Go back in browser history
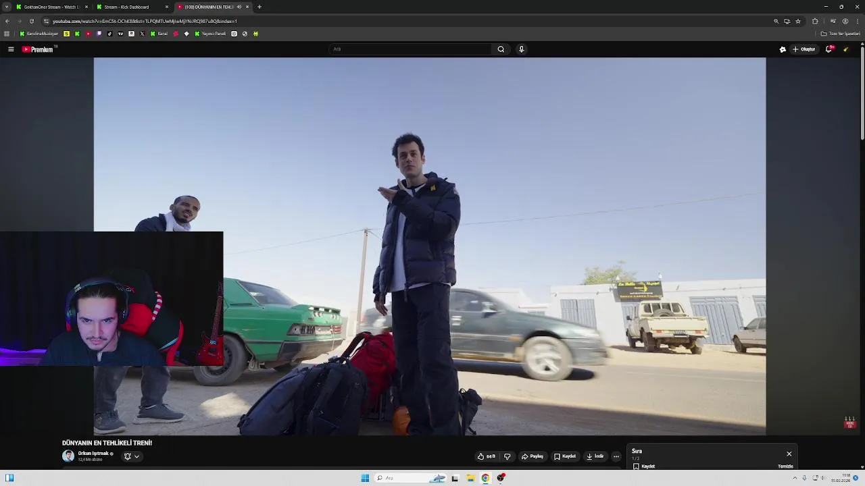The width and height of the screenshot is (865, 486). (x=7, y=21)
